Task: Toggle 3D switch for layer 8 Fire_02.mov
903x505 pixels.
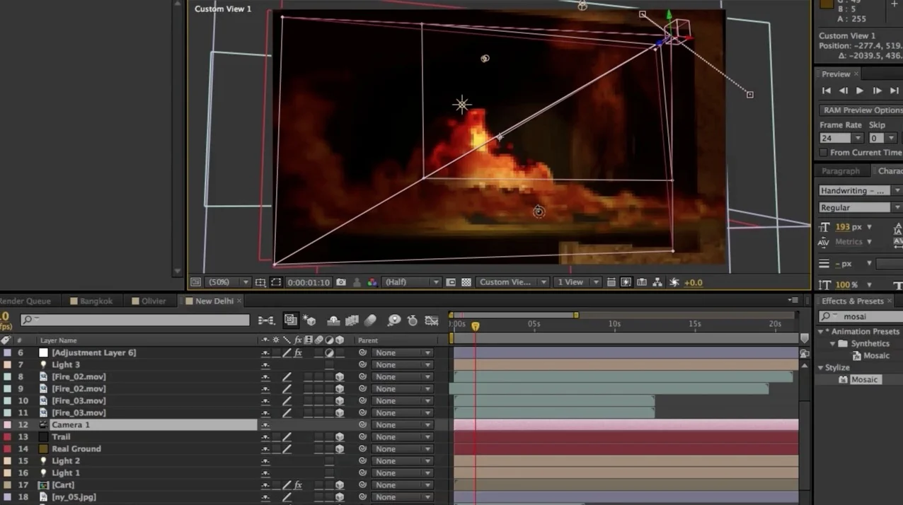Action: [x=340, y=377]
